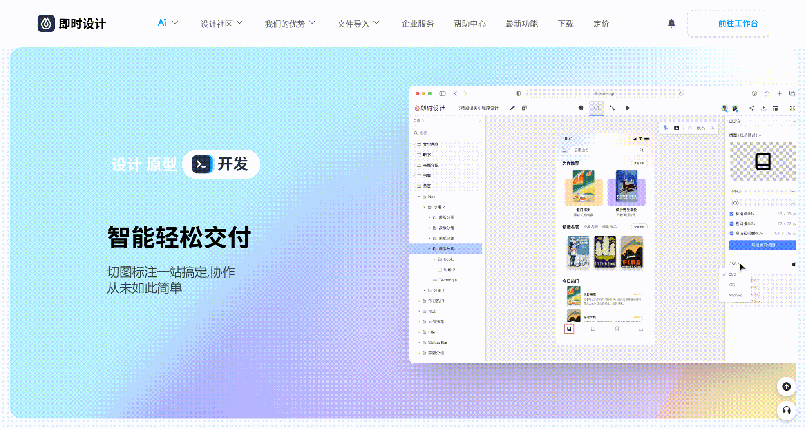Click the browser forward arrow in mockup

(x=465, y=94)
